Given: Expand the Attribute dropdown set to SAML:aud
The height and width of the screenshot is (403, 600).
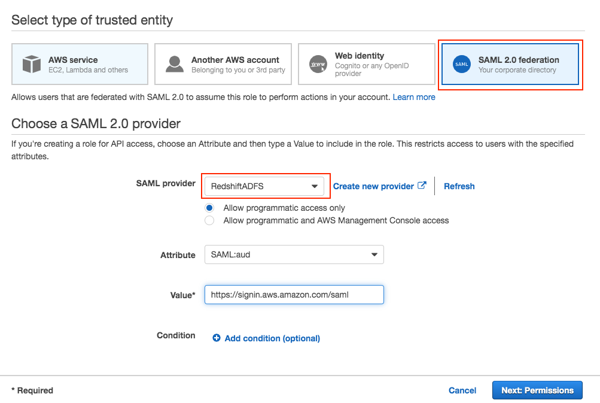Looking at the screenshot, I should 294,254.
